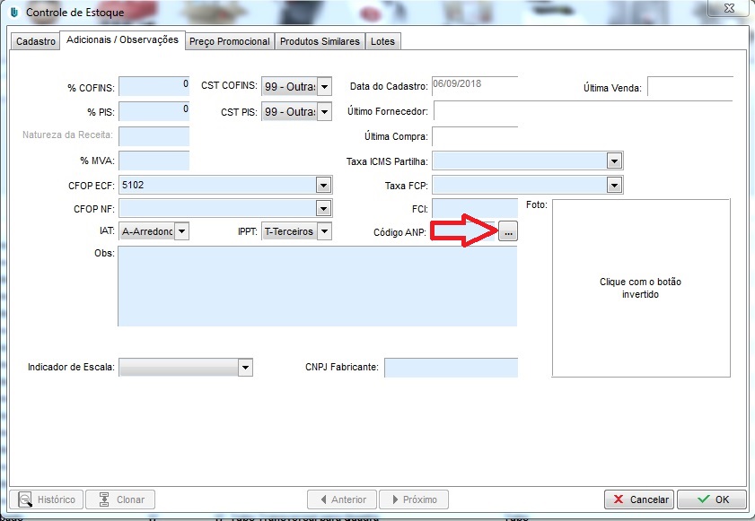755x521 pixels.
Task: Confirm with the OK button
Action: pos(712,499)
